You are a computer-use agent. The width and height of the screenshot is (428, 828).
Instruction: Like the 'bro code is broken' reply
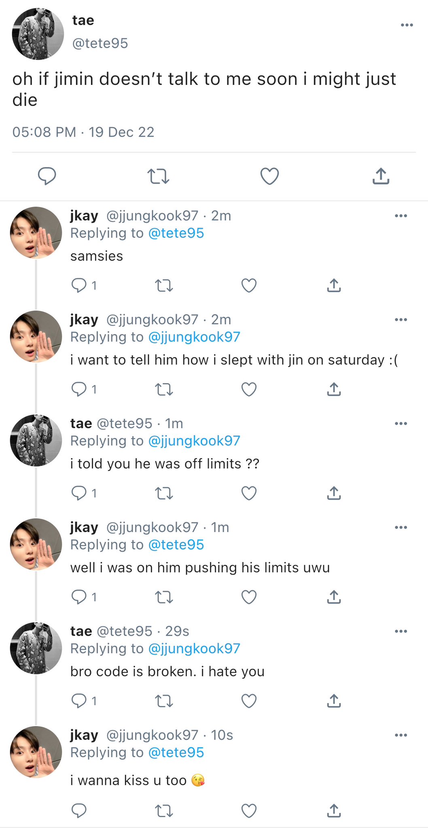point(249,701)
